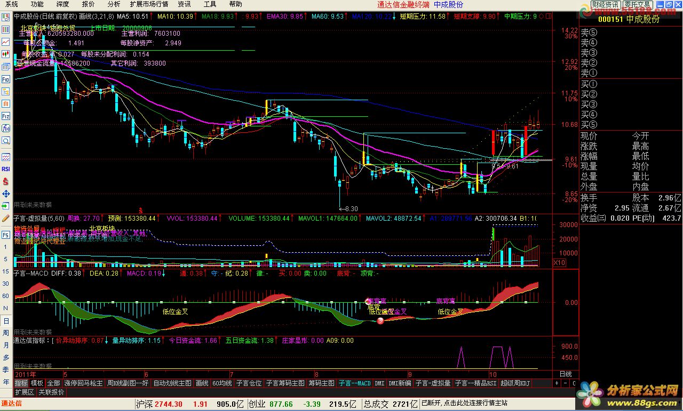Open the 帮助 menu
This screenshot has width=683, height=411.
tap(235, 4)
